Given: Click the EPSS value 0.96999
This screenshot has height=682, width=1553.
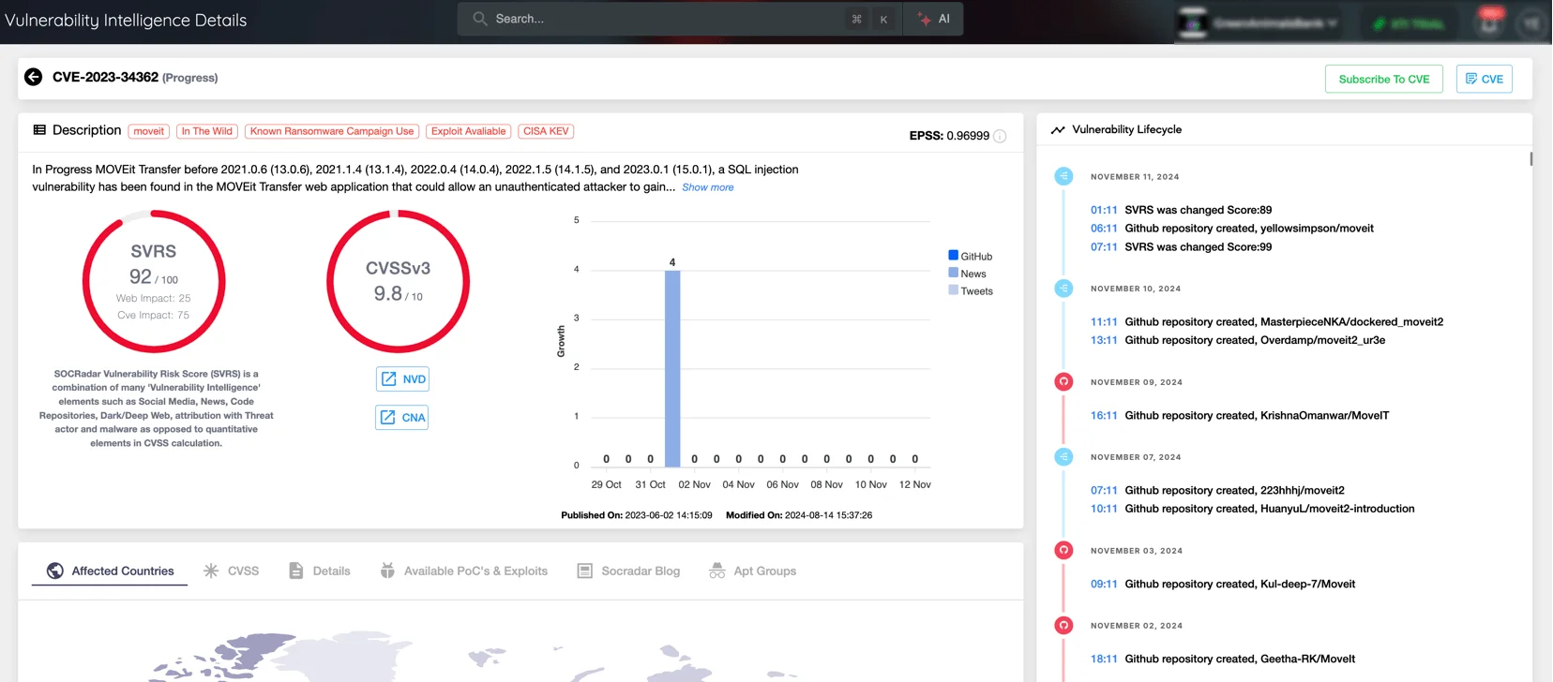Looking at the screenshot, I should point(968,136).
